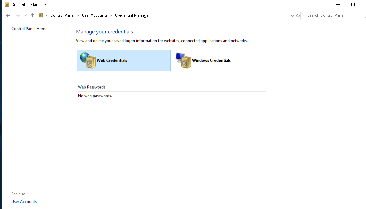
Task: Expand chevron after Control Panel breadcrumb
Action: (x=78, y=15)
